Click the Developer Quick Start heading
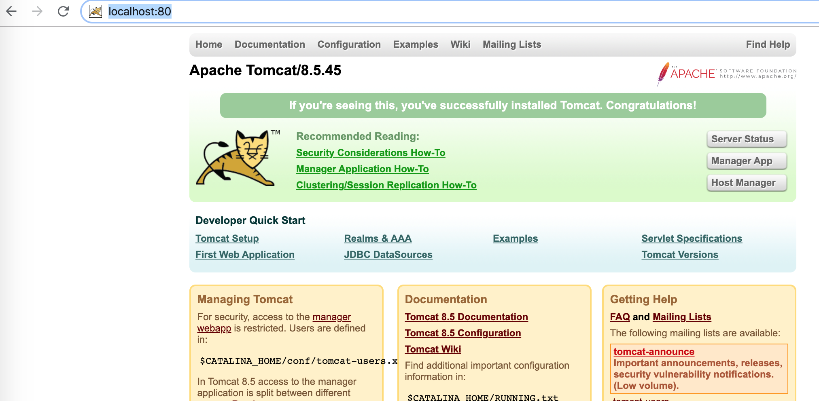This screenshot has height=401, width=819. tap(250, 220)
